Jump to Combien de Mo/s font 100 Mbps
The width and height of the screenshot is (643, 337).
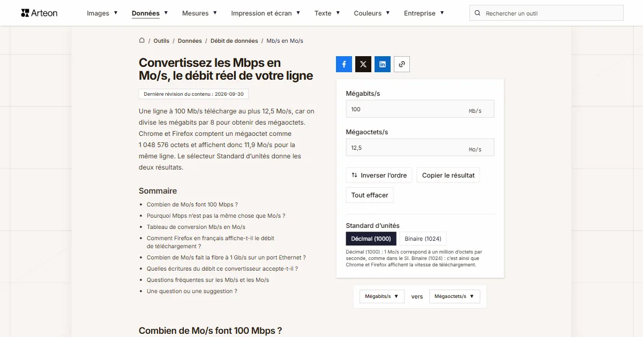[192, 204]
